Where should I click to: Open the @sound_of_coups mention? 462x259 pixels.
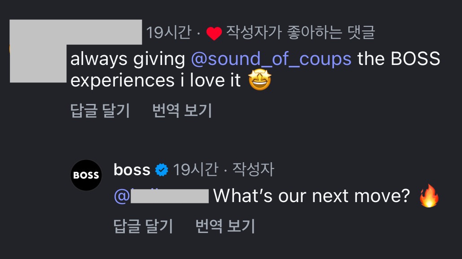coord(272,59)
